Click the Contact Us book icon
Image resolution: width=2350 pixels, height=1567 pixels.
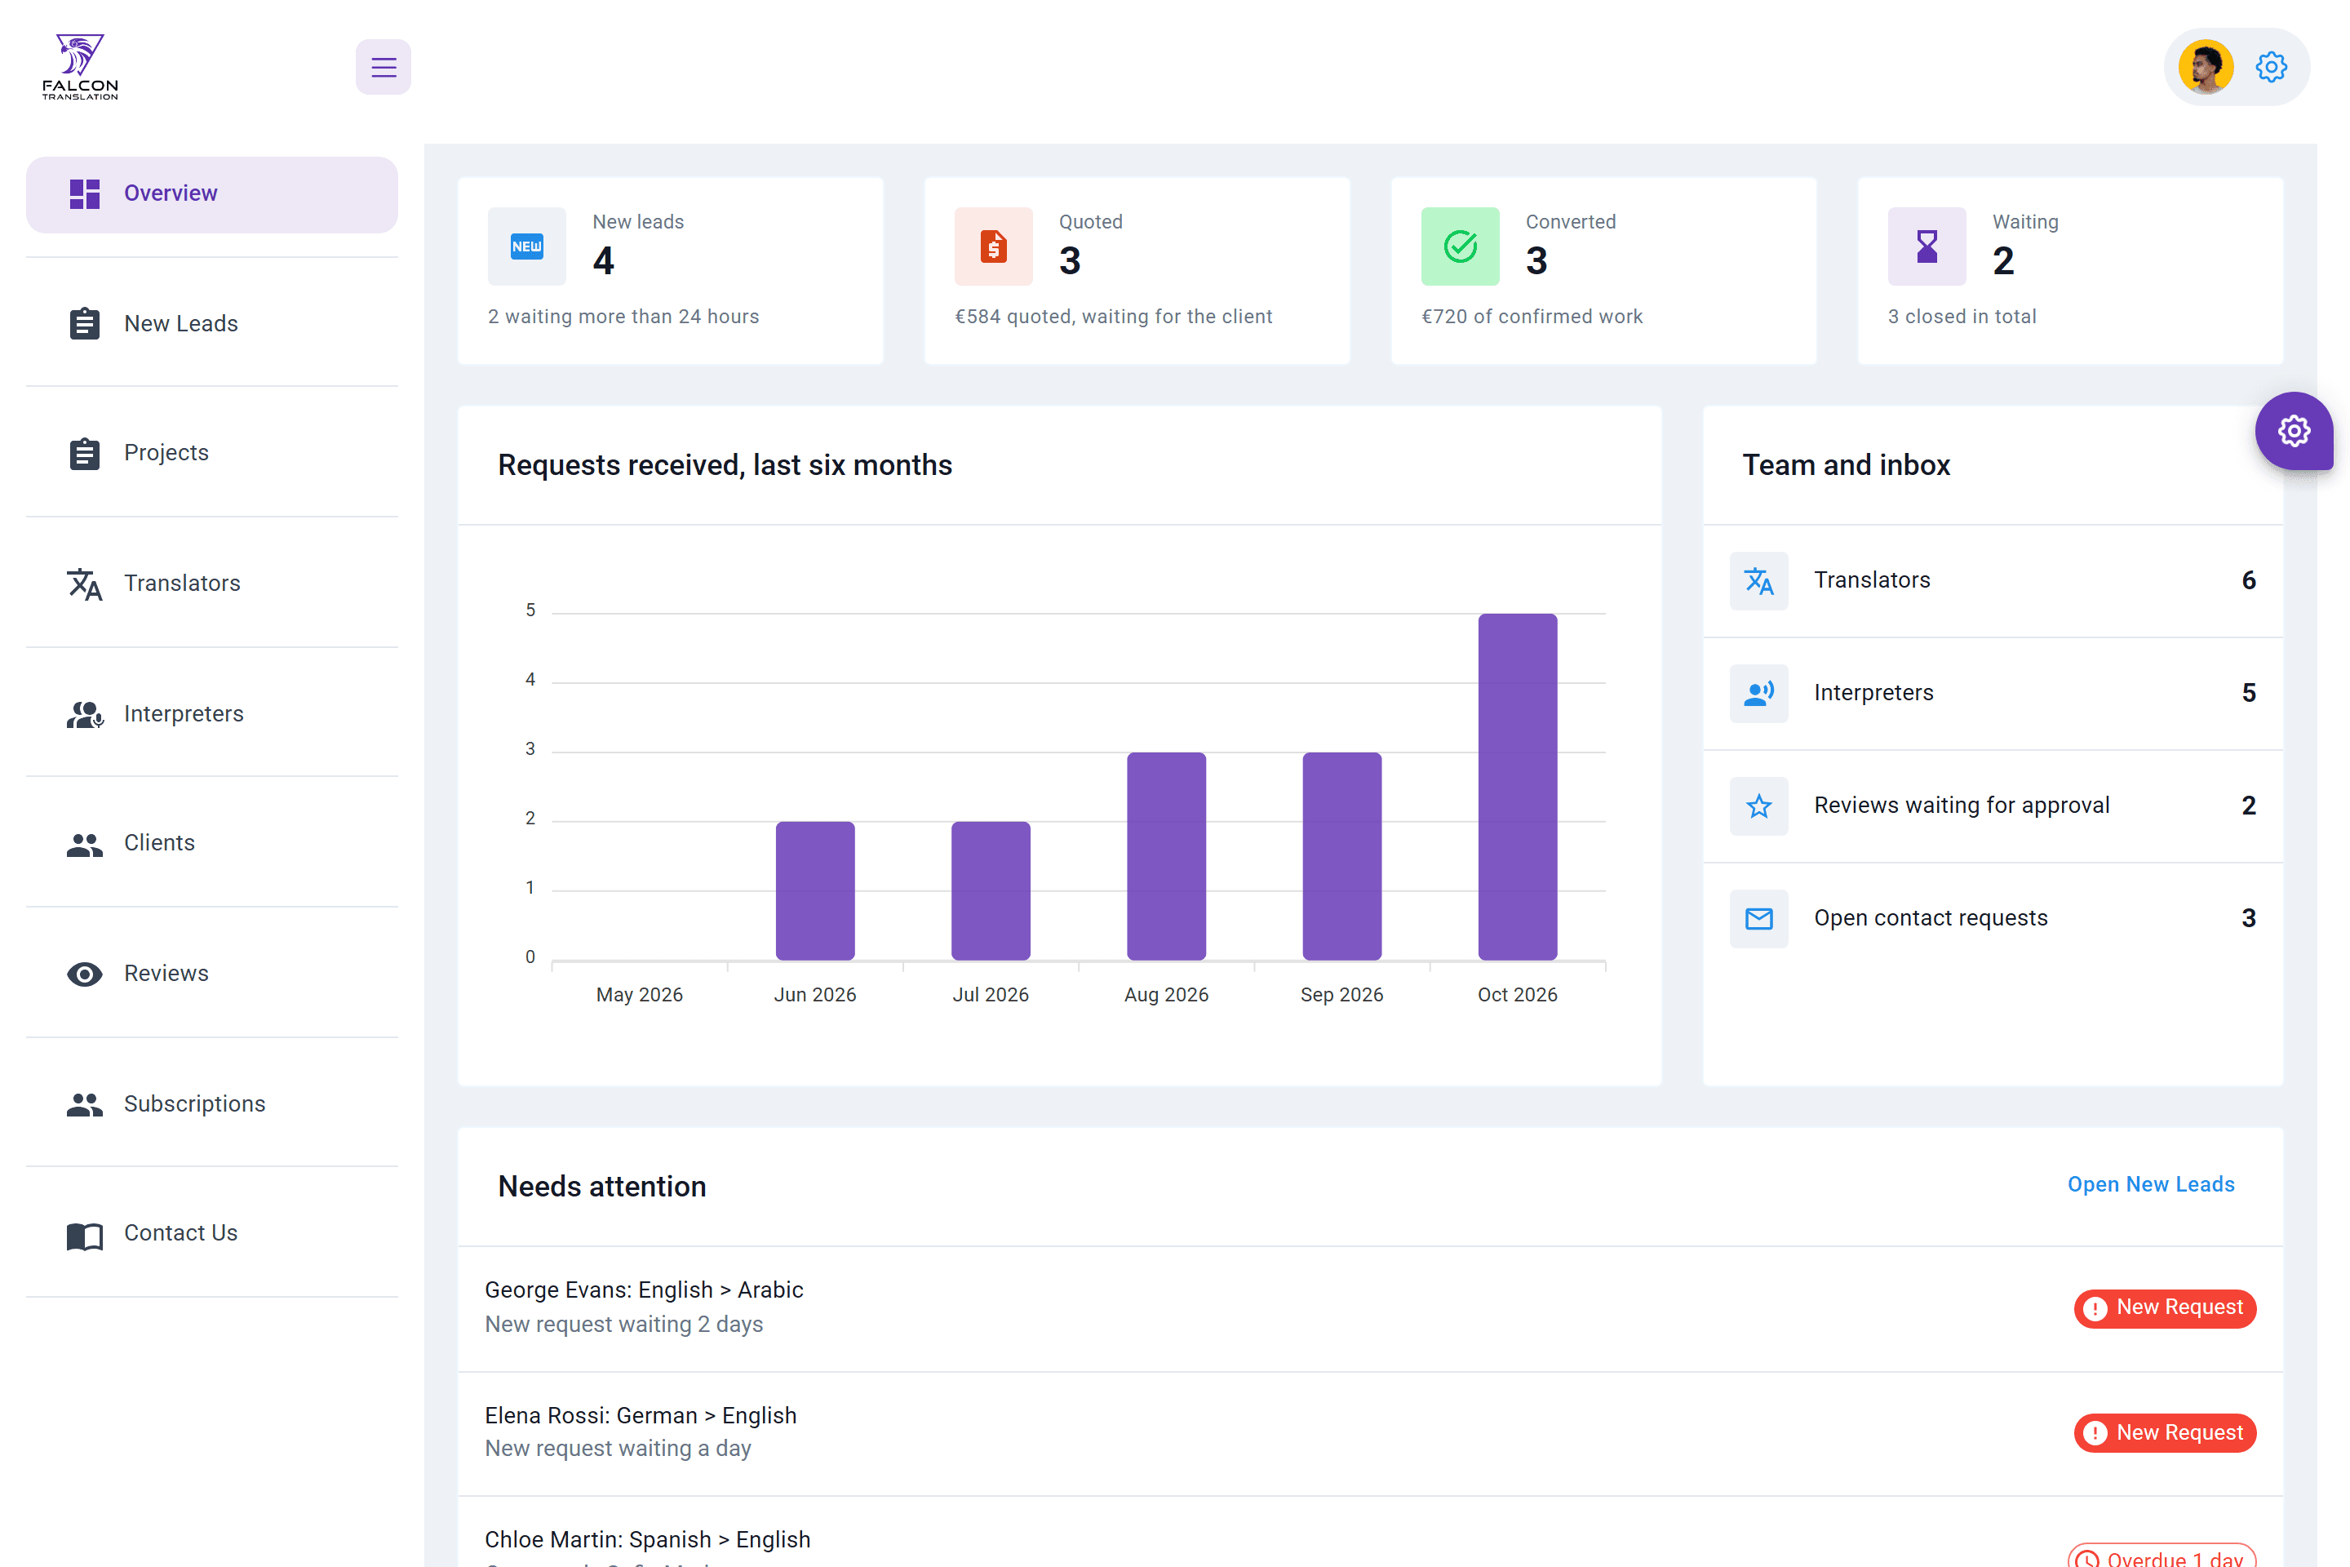pos(85,1235)
